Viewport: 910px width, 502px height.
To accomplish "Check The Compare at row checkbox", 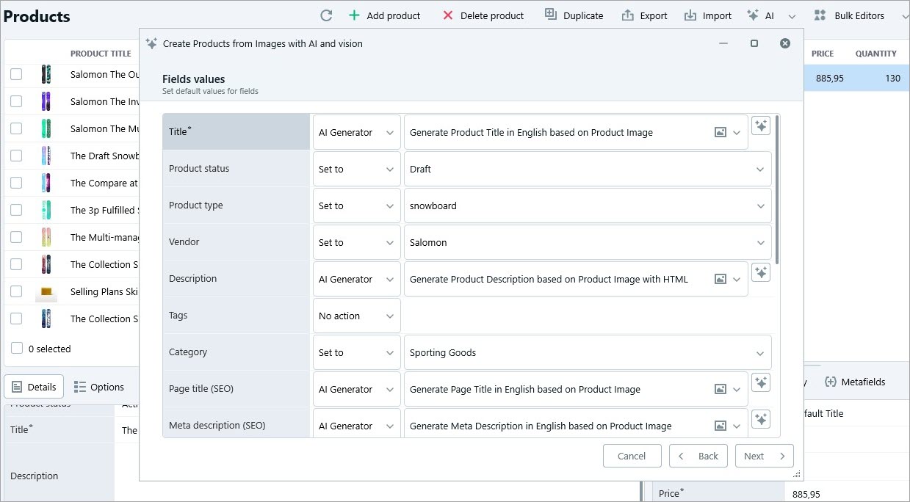I will click(x=16, y=183).
